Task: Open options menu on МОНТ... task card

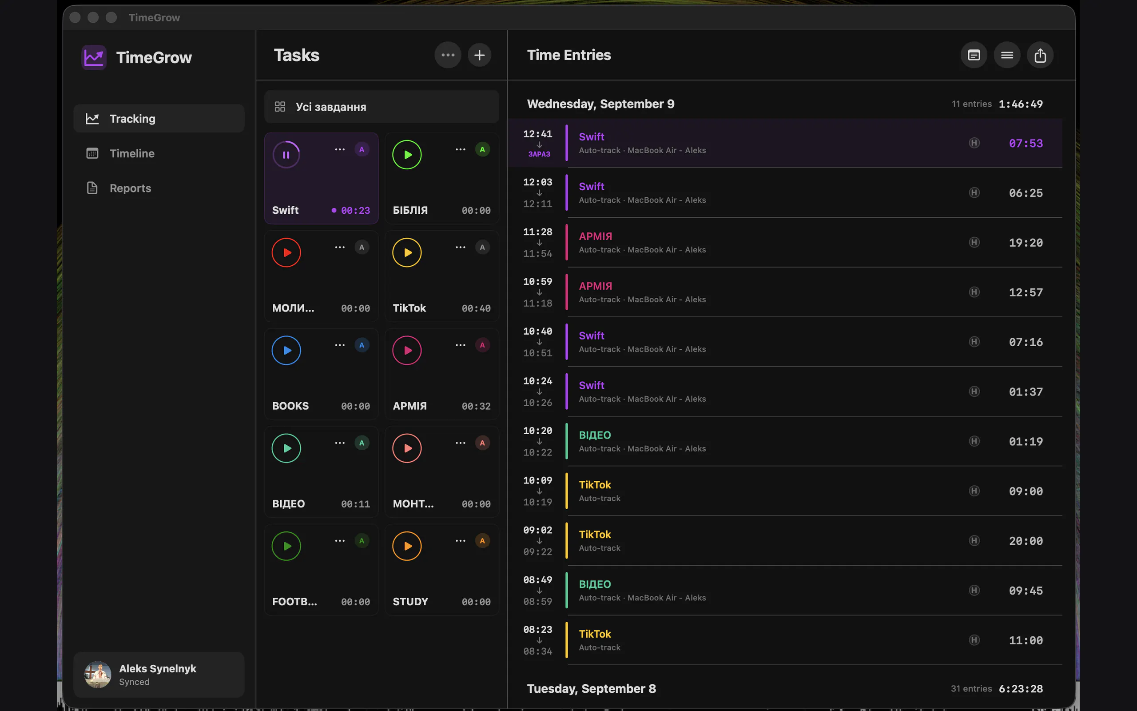Action: pyautogui.click(x=461, y=443)
